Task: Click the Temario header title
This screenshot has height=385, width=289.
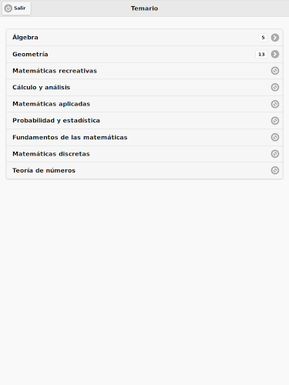Action: [144, 8]
